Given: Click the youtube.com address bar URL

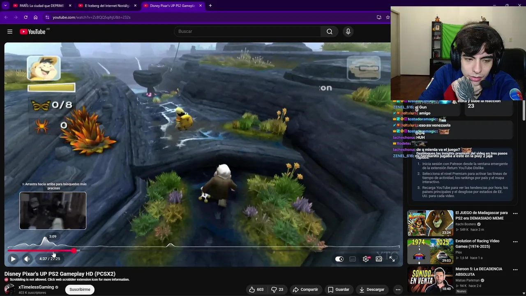Looking at the screenshot, I should tap(91, 17).
